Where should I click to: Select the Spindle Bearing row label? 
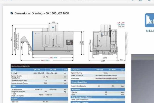(x=76, y=73)
